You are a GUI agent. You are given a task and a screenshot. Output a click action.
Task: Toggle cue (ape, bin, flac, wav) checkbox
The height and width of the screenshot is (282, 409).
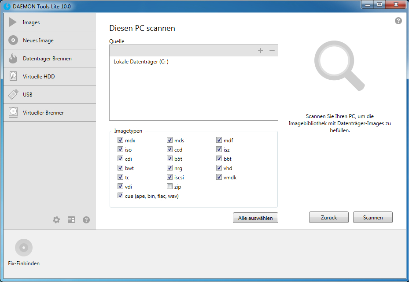120,196
